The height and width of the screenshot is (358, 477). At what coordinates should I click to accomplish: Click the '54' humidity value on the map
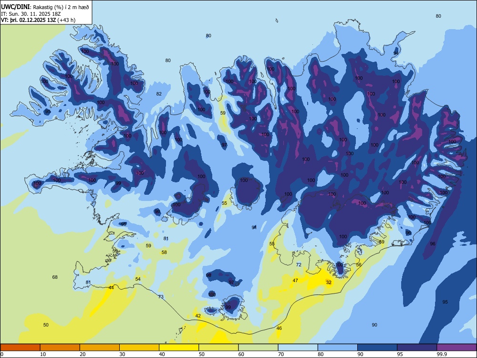(x=138, y=279)
